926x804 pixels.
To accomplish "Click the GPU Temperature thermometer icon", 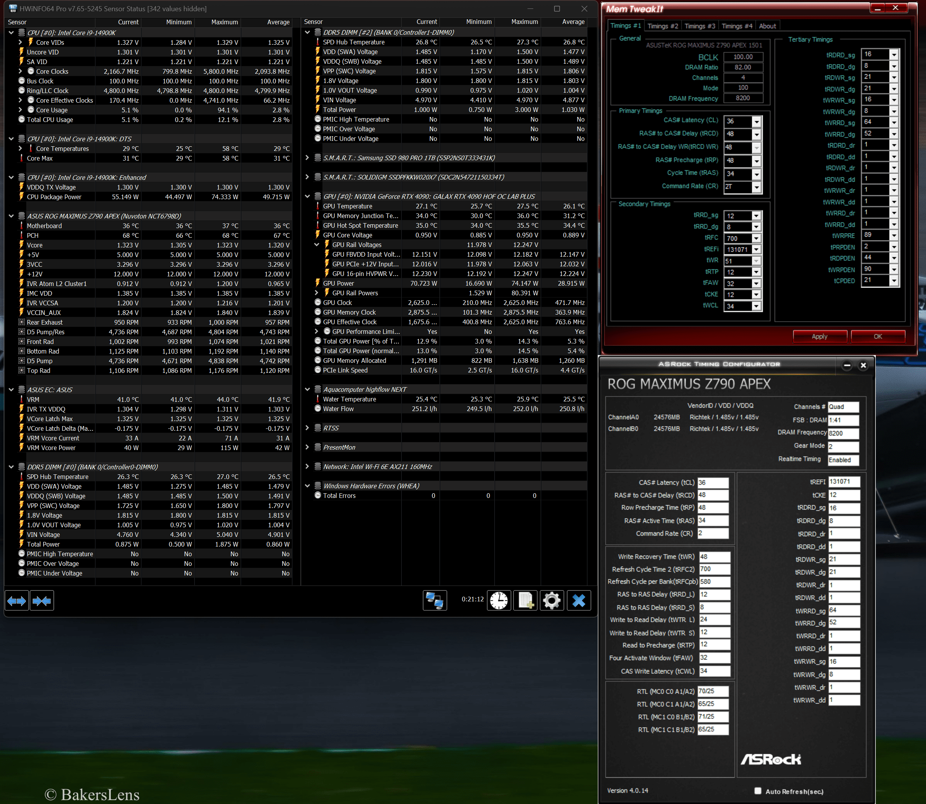I will (x=318, y=206).
